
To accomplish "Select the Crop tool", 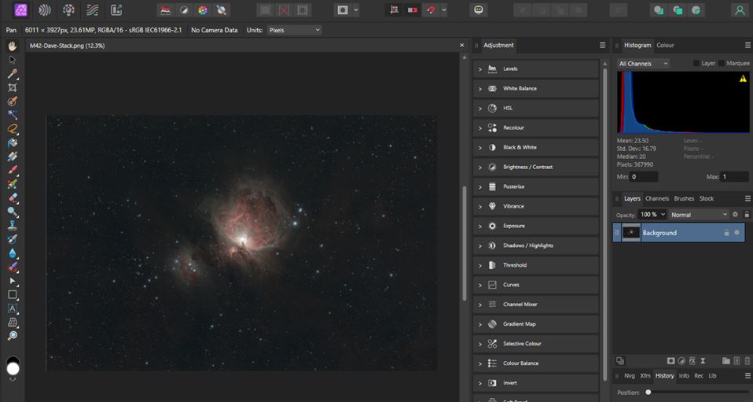I will [13, 87].
